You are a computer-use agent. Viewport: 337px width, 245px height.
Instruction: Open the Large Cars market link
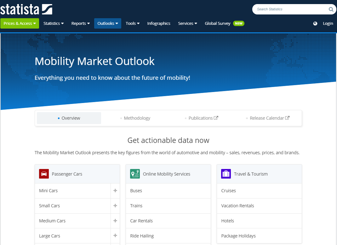(73, 236)
